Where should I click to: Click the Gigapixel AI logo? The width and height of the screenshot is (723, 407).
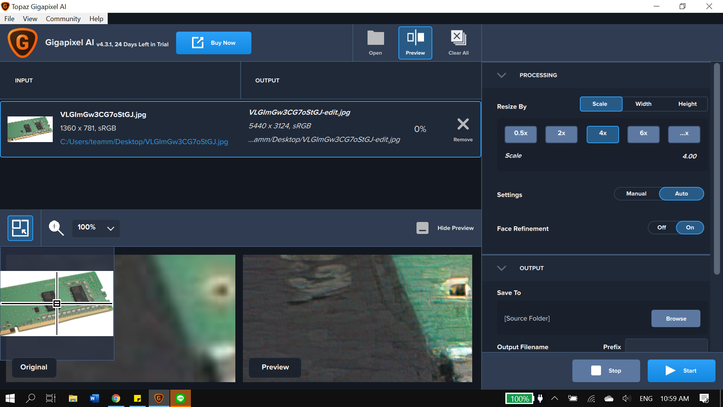click(x=23, y=43)
